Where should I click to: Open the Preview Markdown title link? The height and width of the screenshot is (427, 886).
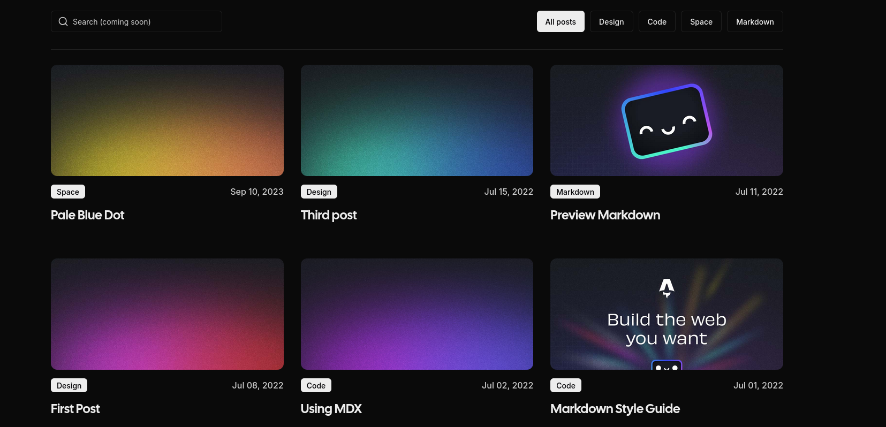[x=605, y=215]
